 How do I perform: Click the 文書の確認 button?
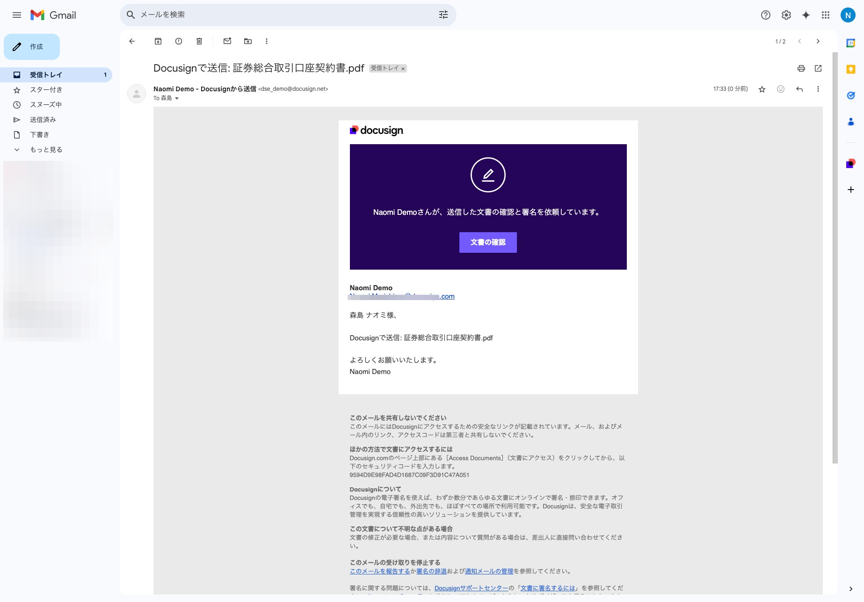488,242
